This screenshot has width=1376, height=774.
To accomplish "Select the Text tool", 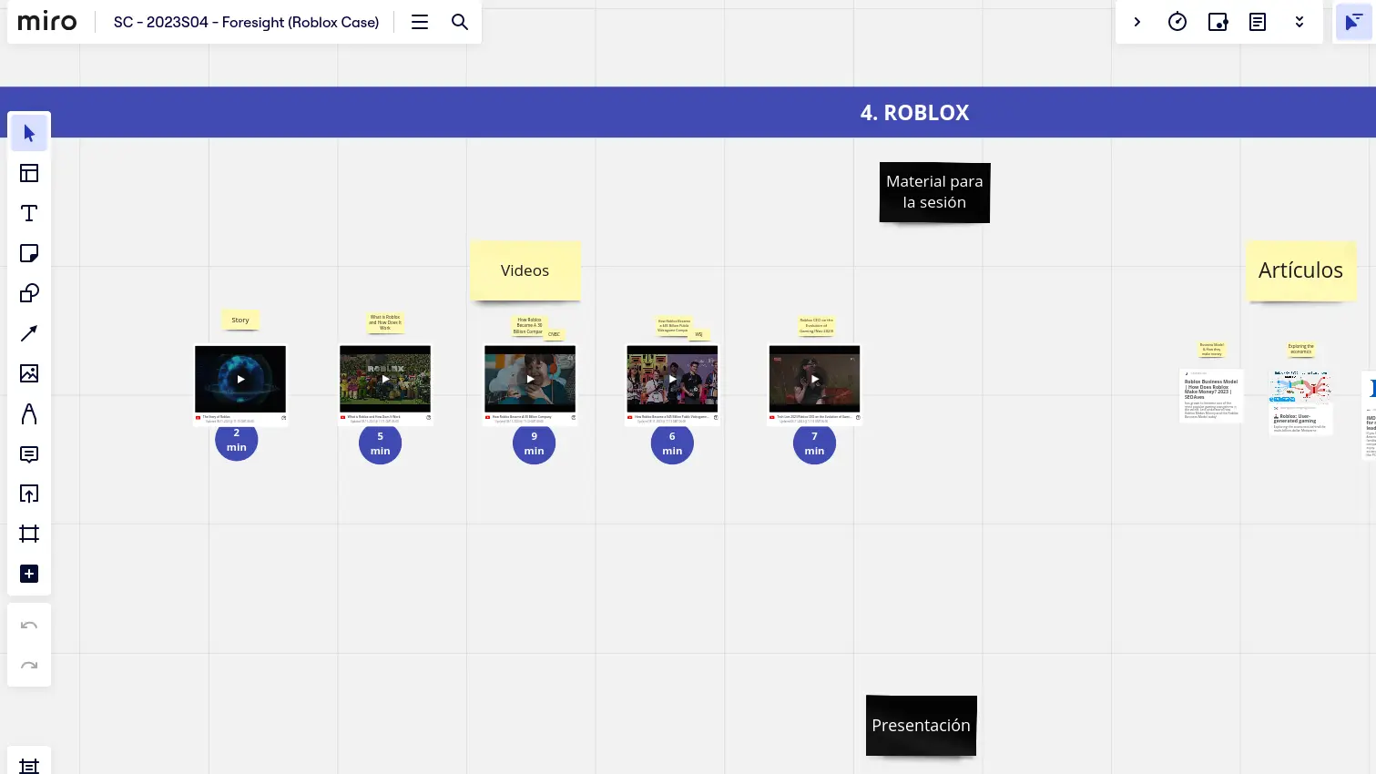I will tap(29, 213).
